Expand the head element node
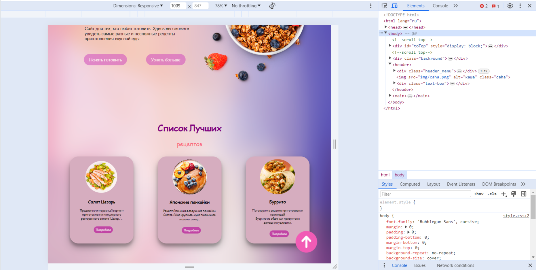The width and height of the screenshot is (536, 270). tap(386, 27)
